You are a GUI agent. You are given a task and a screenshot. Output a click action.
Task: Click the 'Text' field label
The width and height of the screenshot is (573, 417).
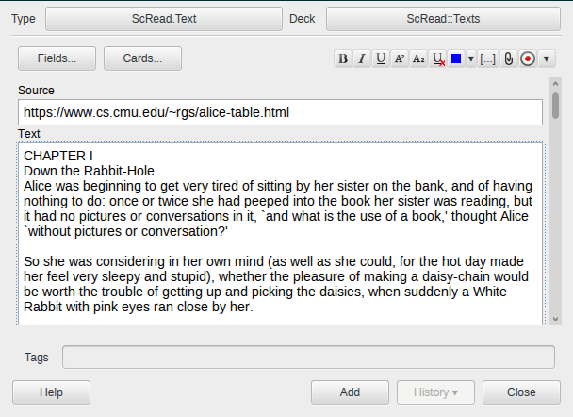coord(29,134)
